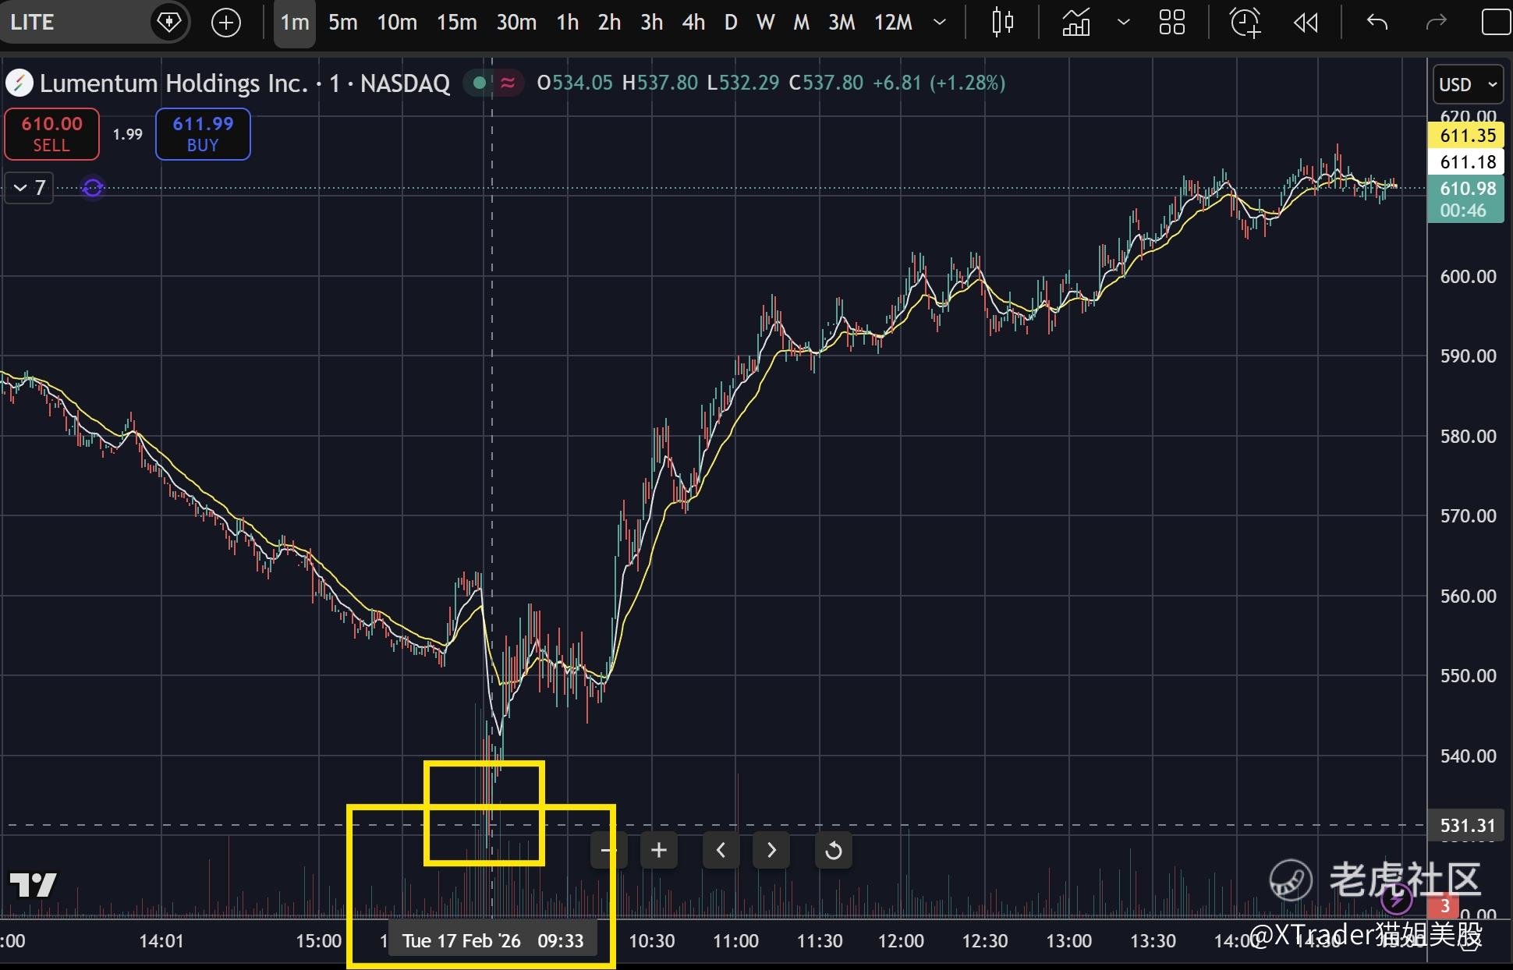This screenshot has width=1513, height=970.
Task: Open the Indicators chart icon
Action: point(1076,23)
